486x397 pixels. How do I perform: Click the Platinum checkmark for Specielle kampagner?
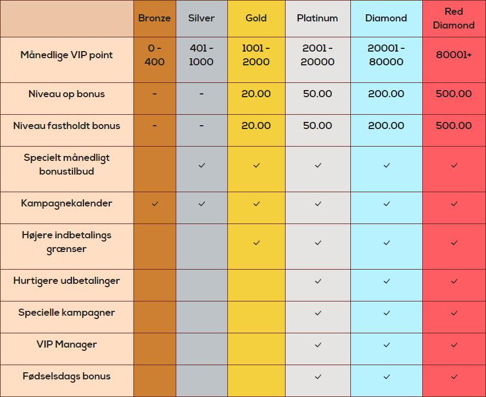(318, 313)
